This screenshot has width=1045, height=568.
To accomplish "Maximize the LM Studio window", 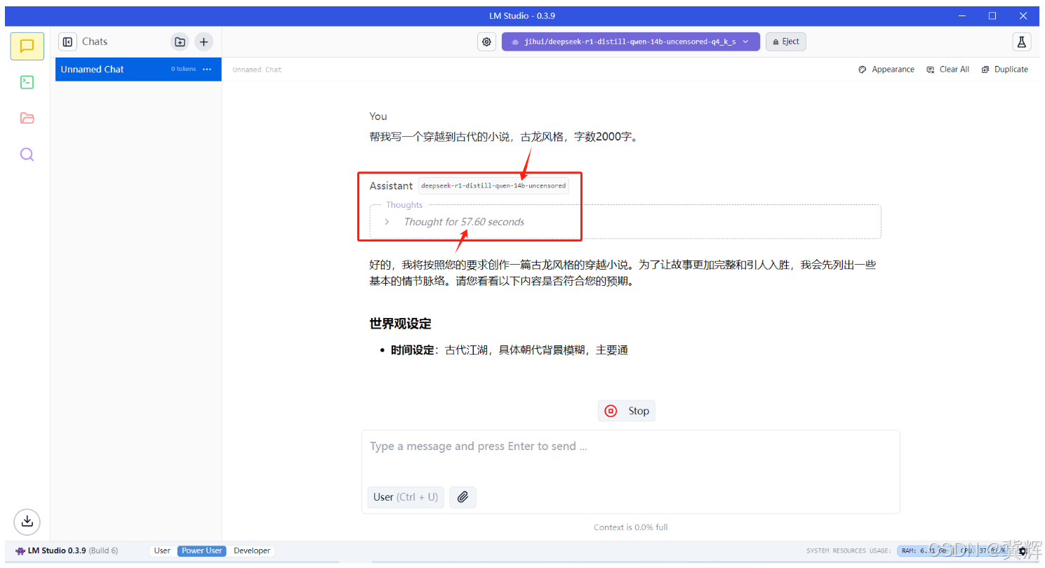I will point(992,15).
